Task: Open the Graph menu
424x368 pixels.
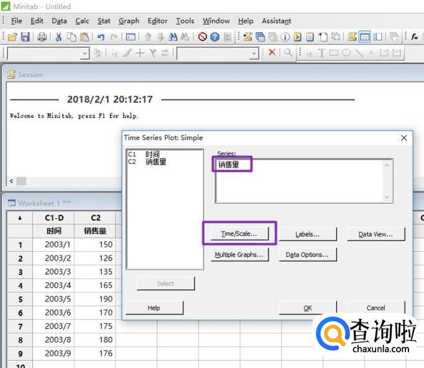Action: tap(129, 21)
